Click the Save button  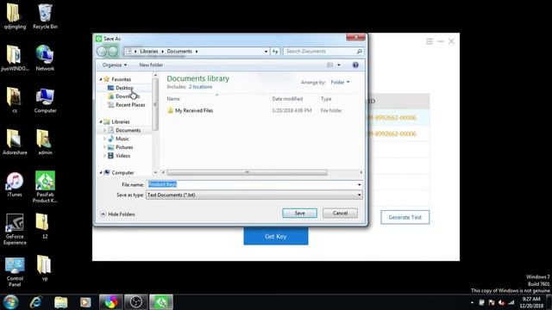pyautogui.click(x=299, y=213)
